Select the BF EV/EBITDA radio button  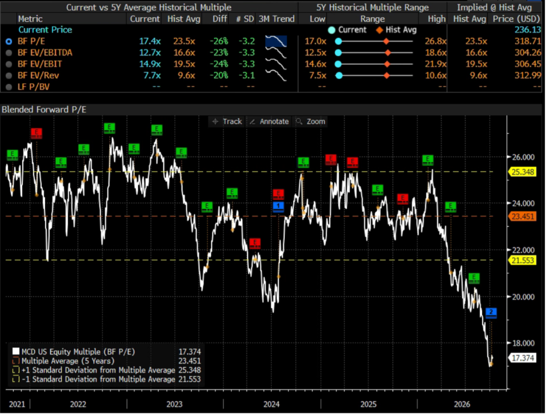pyautogui.click(x=9, y=53)
